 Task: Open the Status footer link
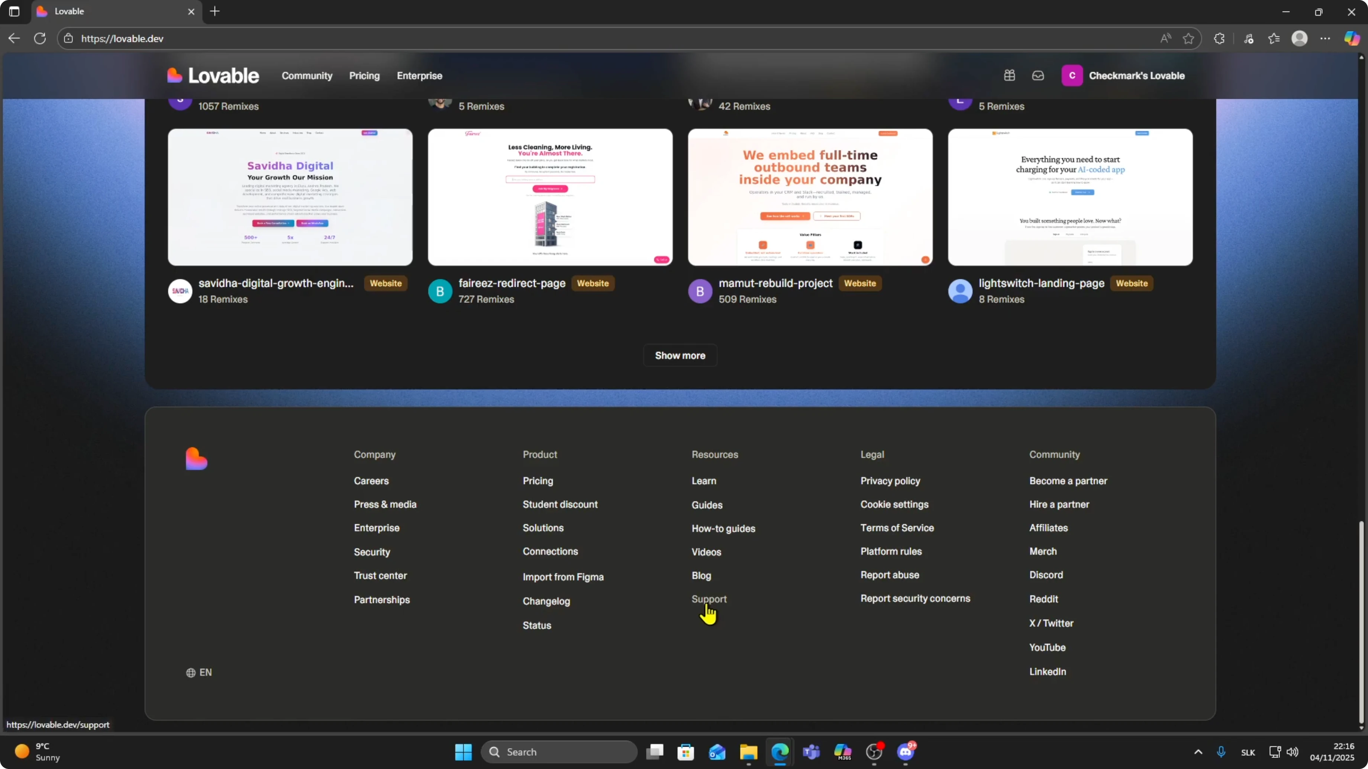click(536, 625)
